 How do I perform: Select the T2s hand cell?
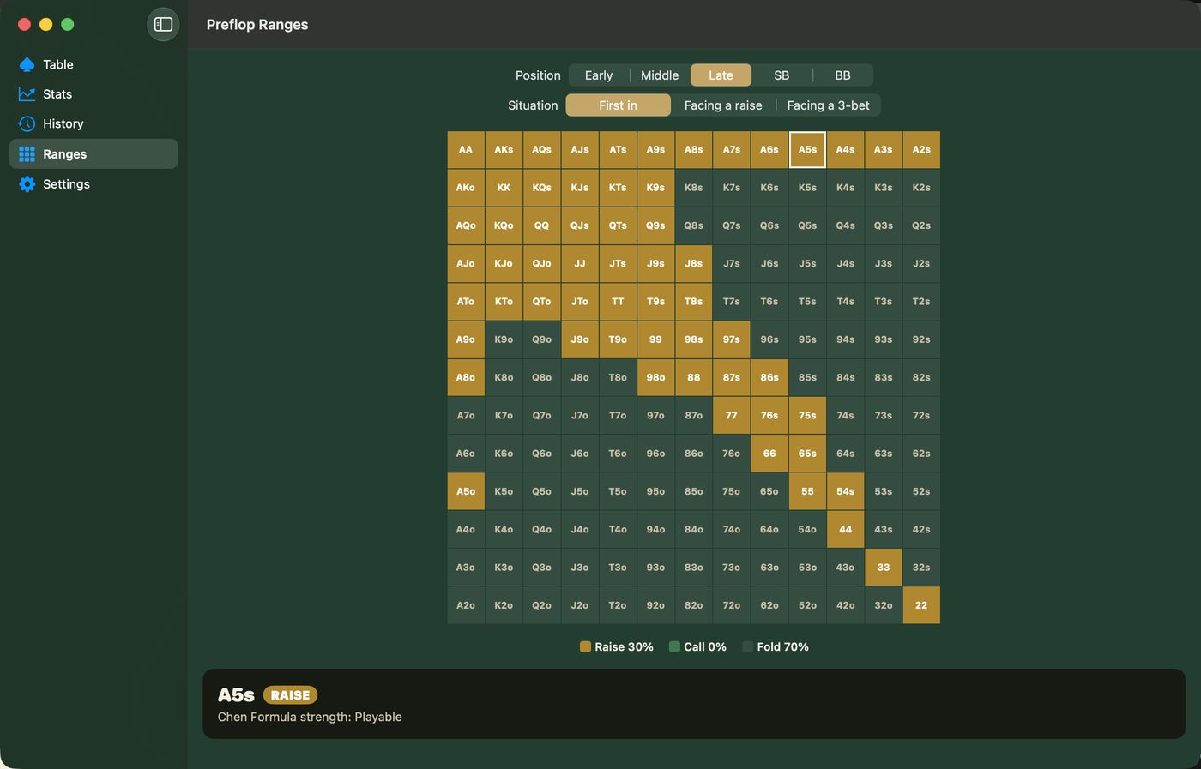[x=921, y=302]
